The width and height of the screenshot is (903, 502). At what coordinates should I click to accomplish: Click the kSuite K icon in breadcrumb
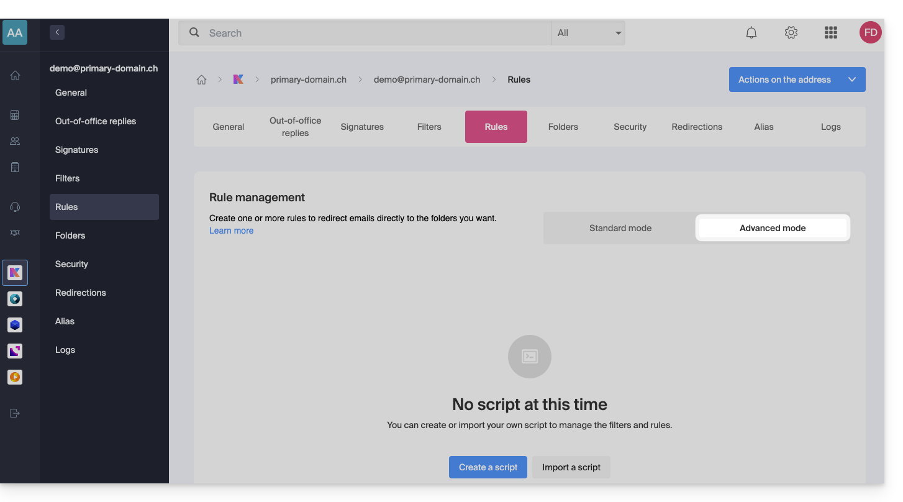(x=238, y=80)
